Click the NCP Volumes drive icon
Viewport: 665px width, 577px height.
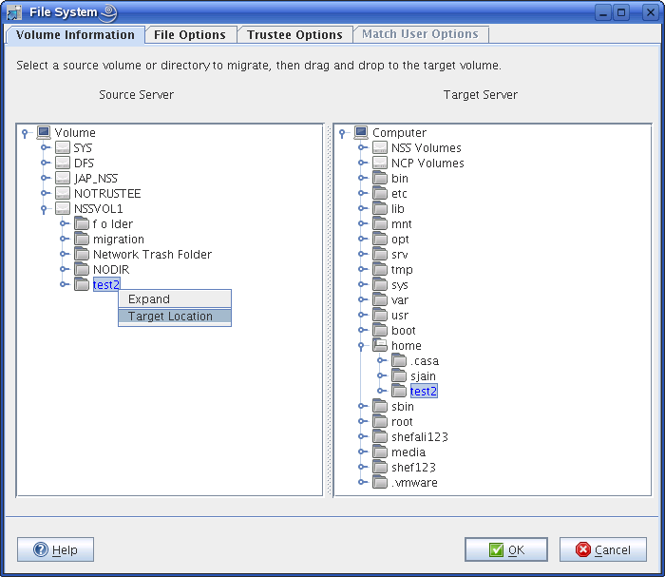[x=380, y=163]
